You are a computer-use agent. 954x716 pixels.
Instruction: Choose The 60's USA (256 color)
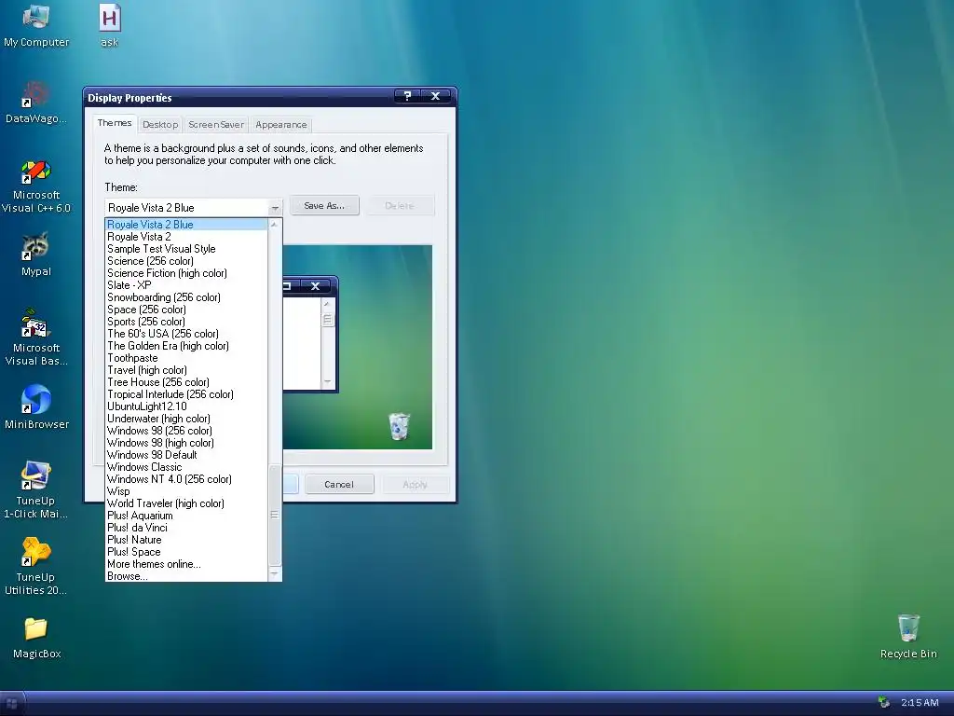[x=186, y=334]
